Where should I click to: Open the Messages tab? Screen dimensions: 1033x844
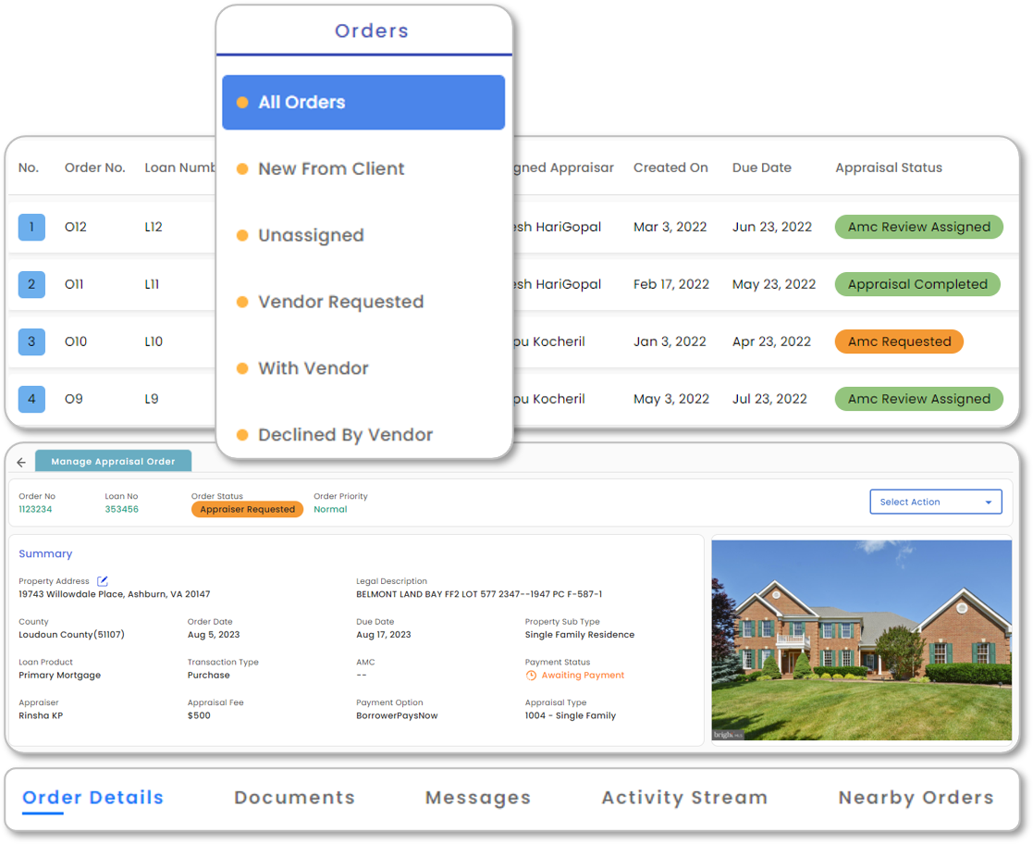point(477,797)
